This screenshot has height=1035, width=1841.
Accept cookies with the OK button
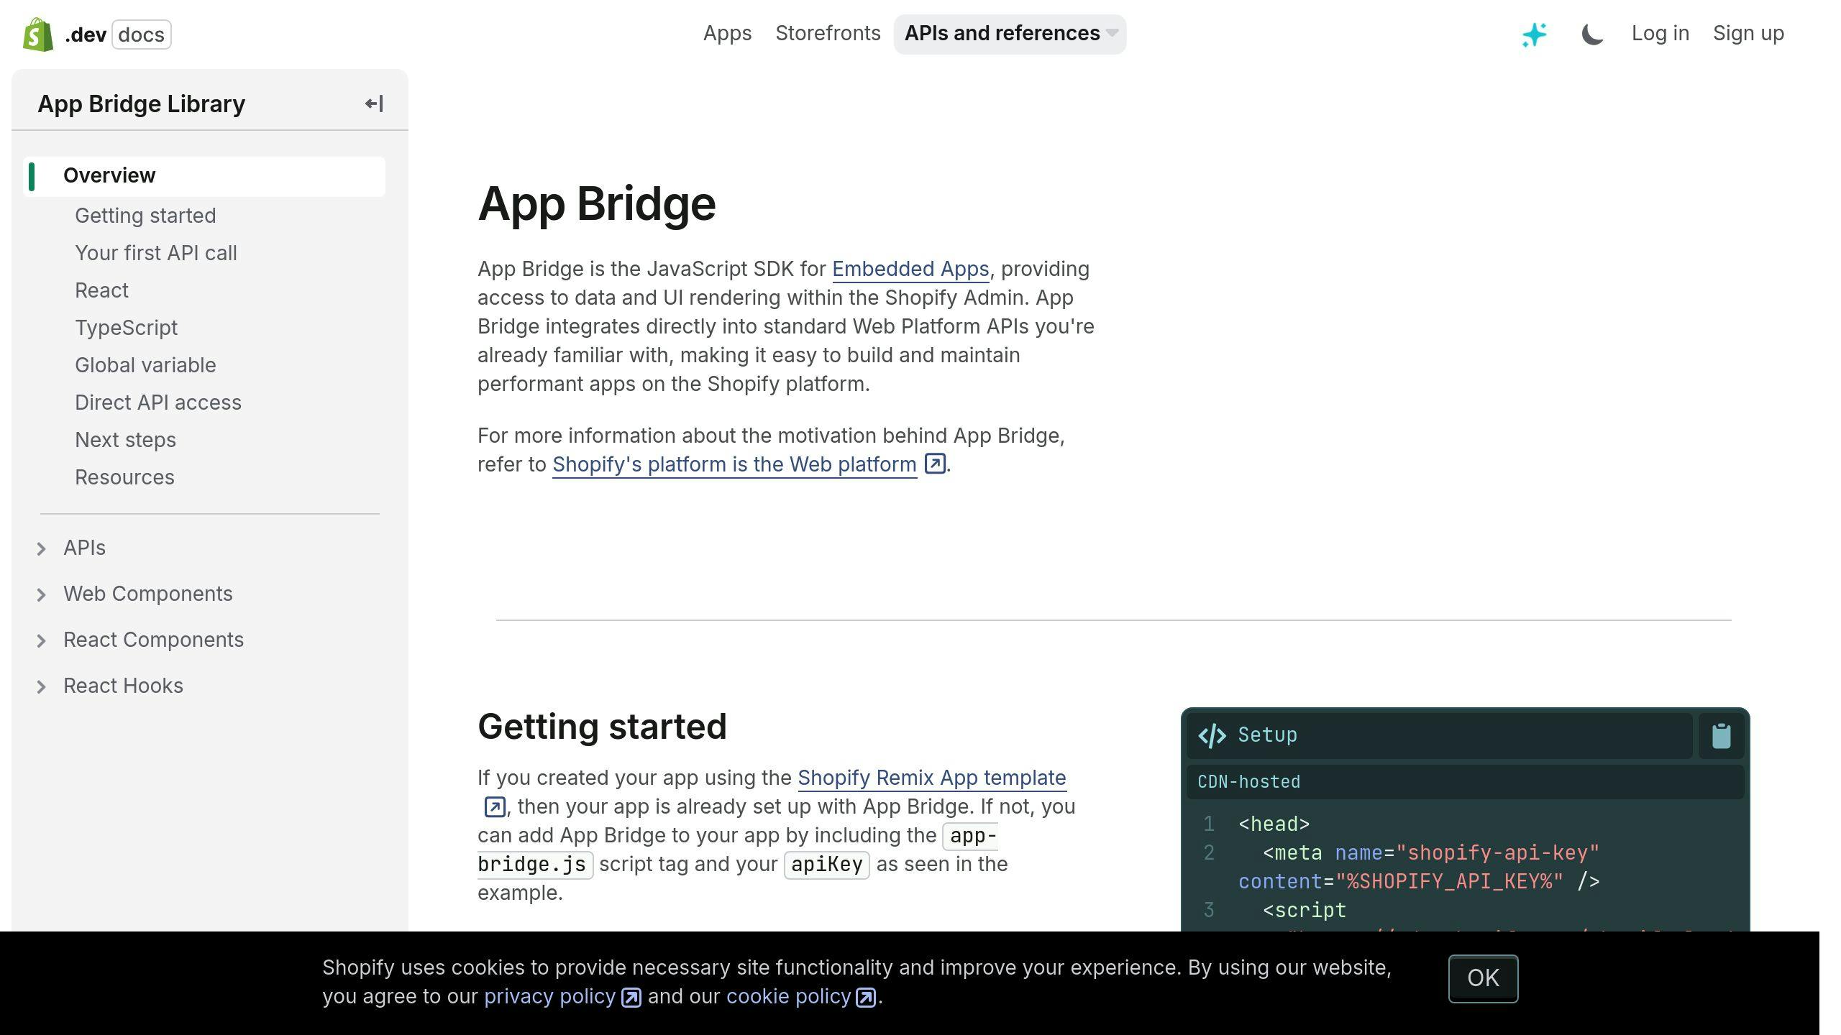point(1483,978)
